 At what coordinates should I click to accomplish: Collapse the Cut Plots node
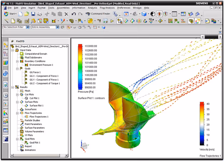pos(17,95)
